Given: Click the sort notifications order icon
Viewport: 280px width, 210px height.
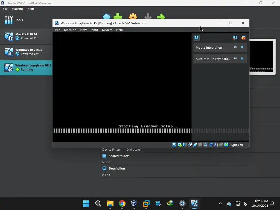Looking at the screenshot, I should coord(235,37).
